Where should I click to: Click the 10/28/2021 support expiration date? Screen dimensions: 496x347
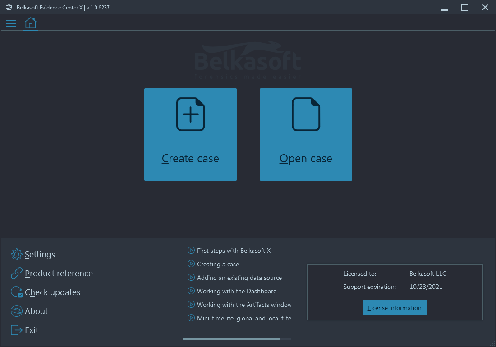tap(426, 287)
